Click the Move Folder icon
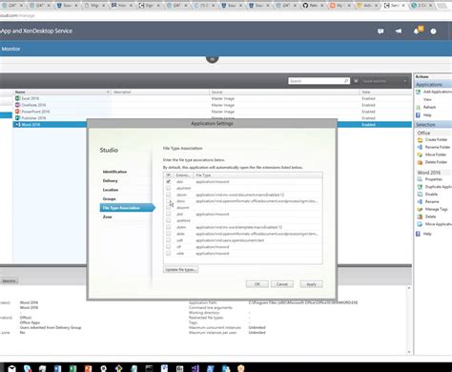Screen dimensions: 452x372 [x=420, y=155]
